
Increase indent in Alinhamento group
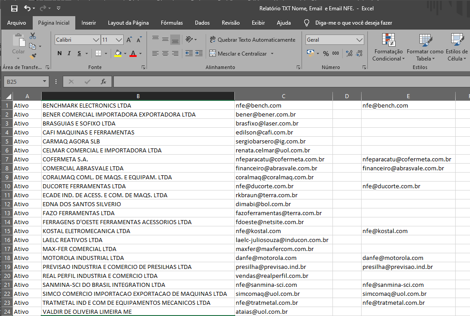(x=199, y=53)
